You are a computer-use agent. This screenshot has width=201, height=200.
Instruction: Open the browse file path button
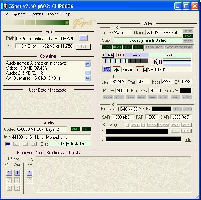click(x=83, y=38)
